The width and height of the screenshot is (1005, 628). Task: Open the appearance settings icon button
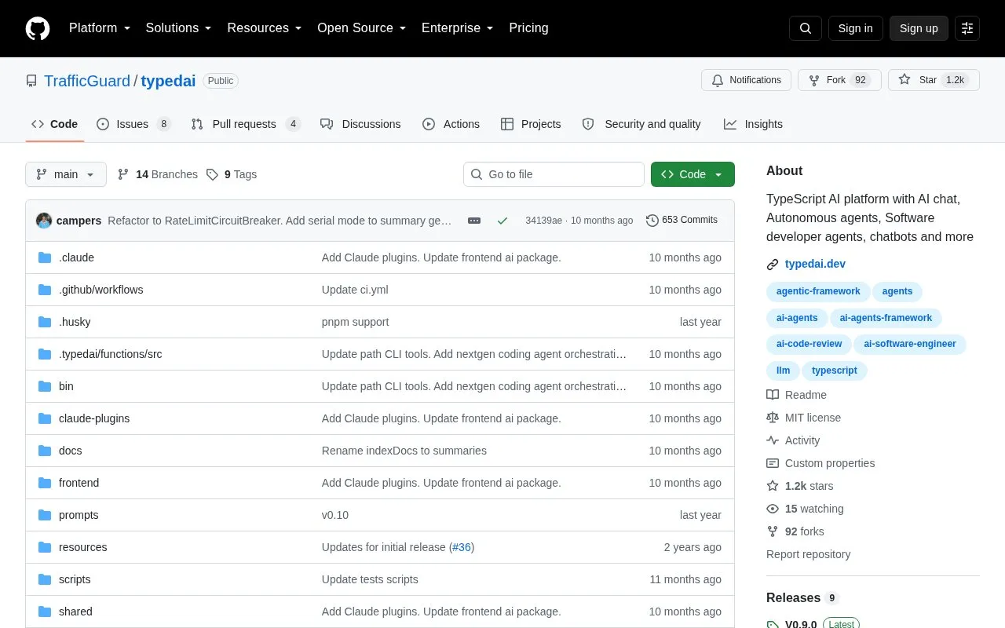[x=967, y=28]
